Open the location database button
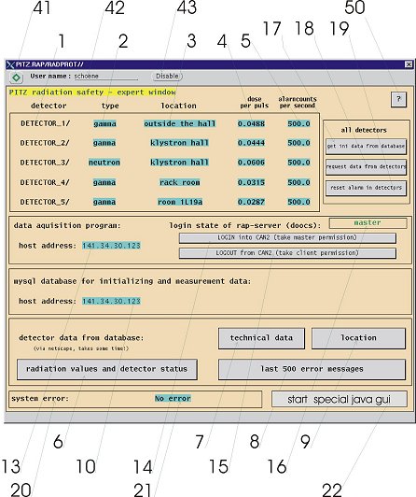Viewport: 416px width, 497px height. point(358,338)
